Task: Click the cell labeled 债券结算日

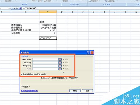Action: click(x=25, y=25)
